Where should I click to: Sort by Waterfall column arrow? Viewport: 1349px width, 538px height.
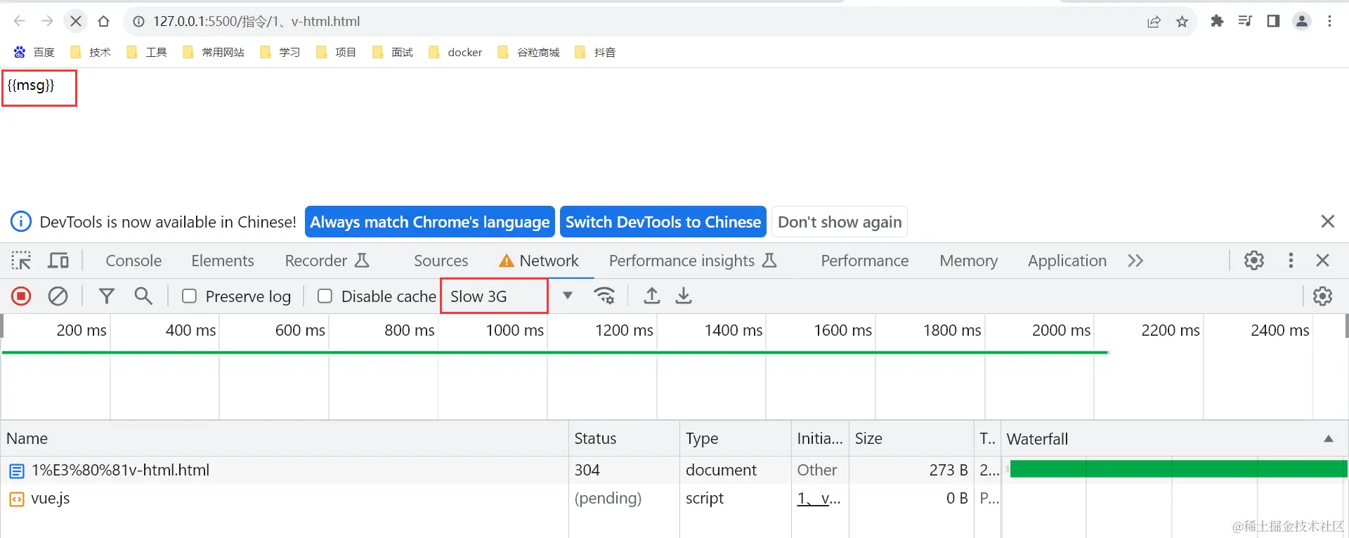coord(1328,439)
